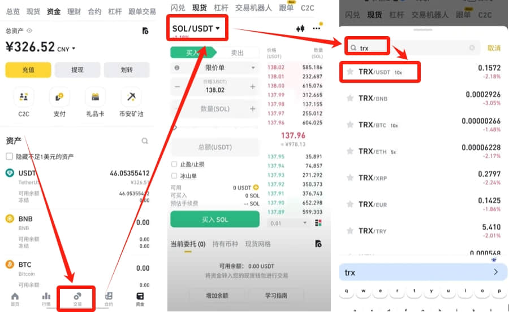The height and width of the screenshot is (312, 509).
Task: Click the yellow 充值 deposit button
Action: click(28, 69)
